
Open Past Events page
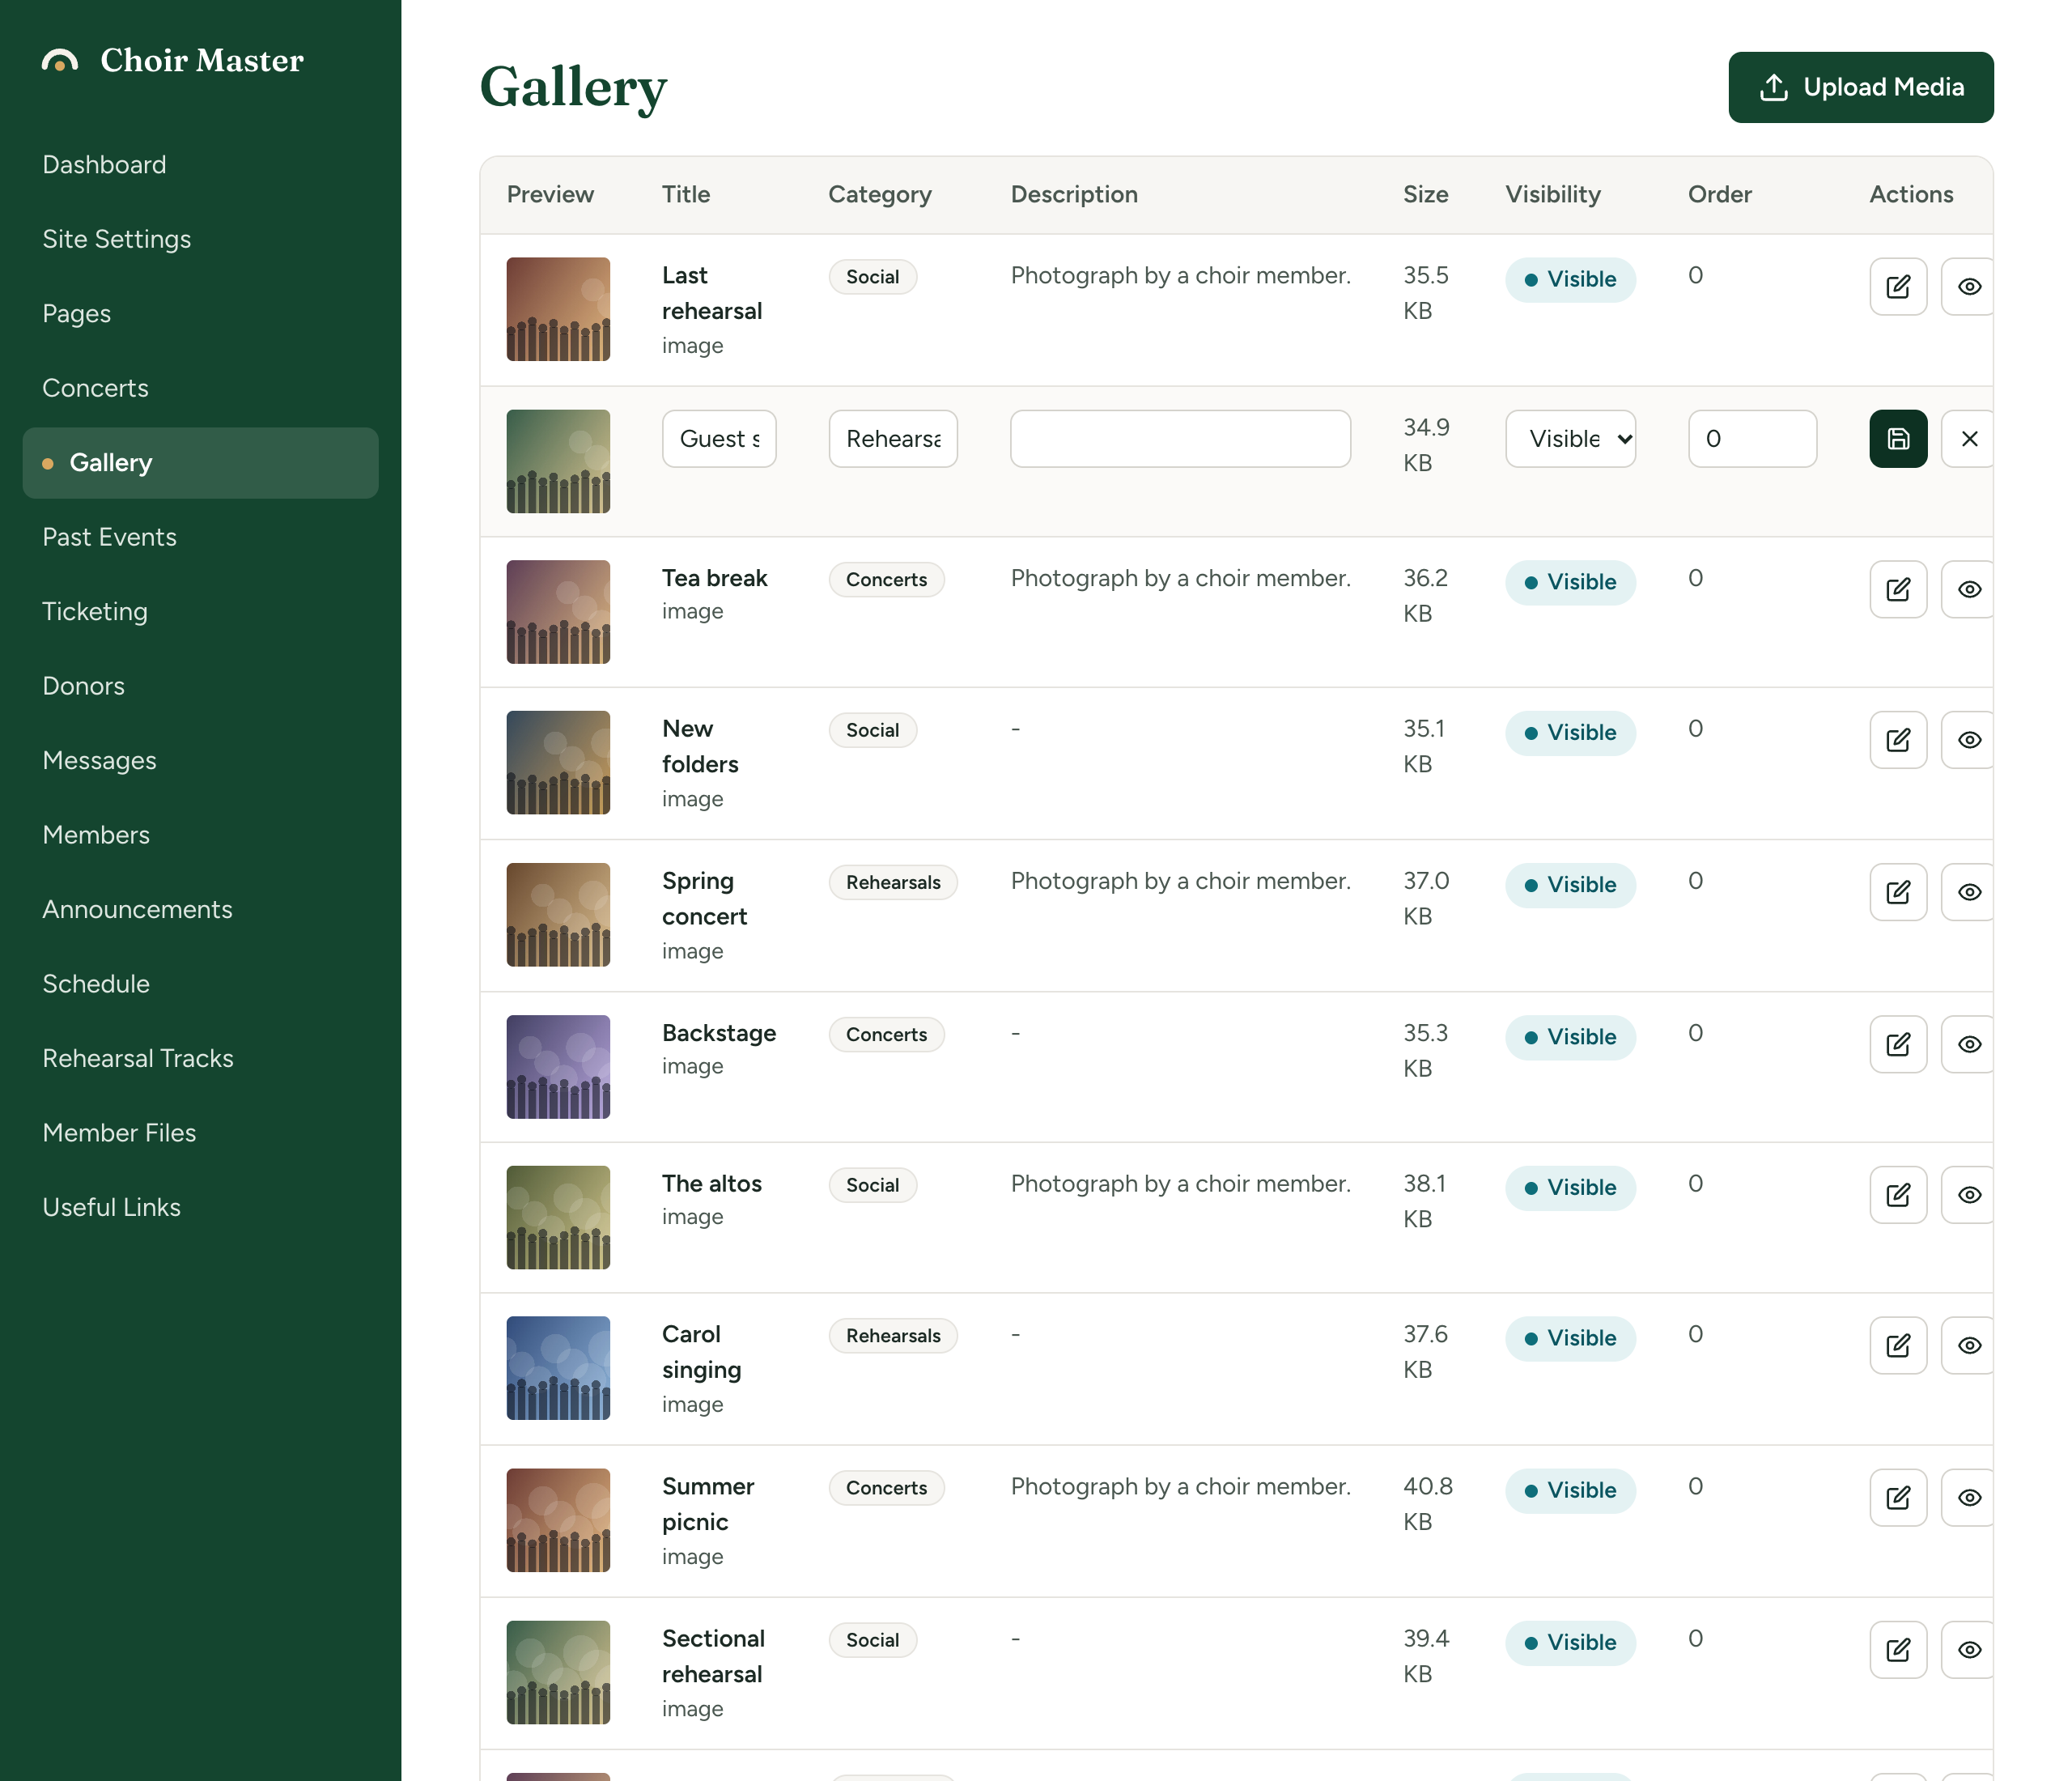pyautogui.click(x=200, y=537)
